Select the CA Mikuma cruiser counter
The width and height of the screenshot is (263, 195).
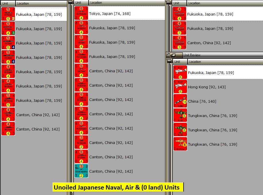pyautogui.click(x=81, y=99)
